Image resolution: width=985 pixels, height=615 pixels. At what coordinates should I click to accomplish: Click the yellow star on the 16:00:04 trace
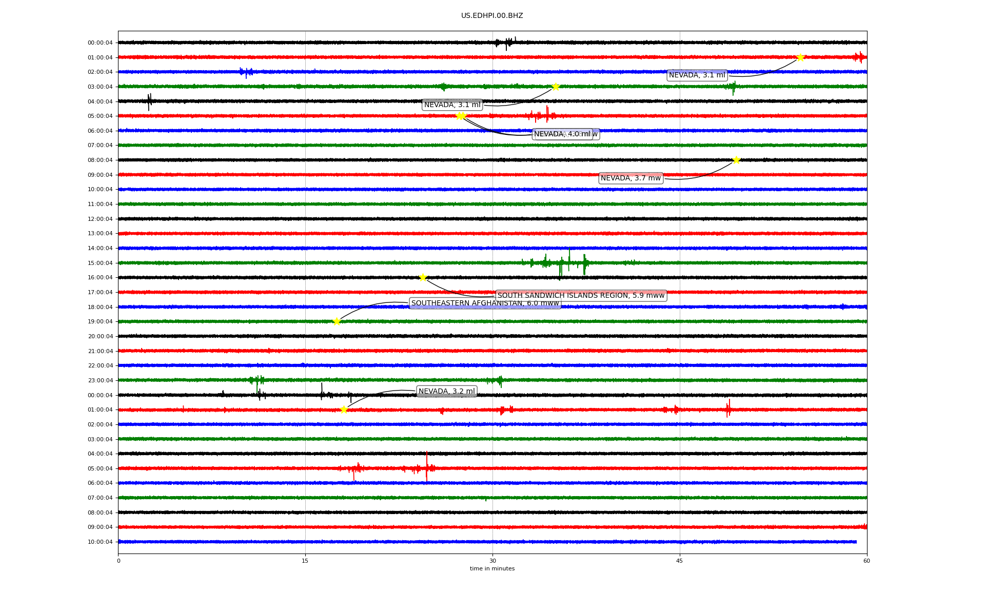coord(423,278)
